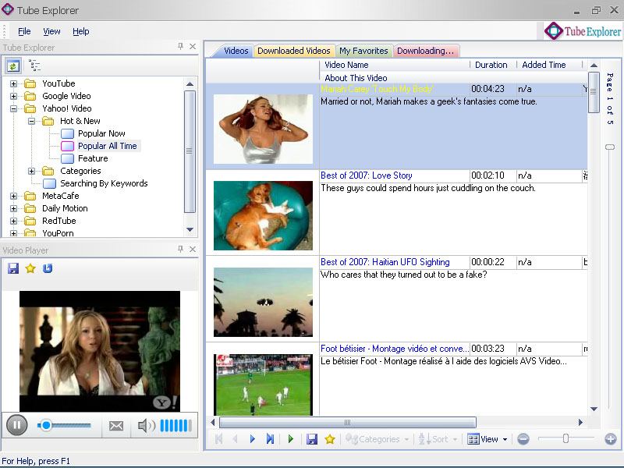Viewport: 624px width, 468px height.
Task: Close the Tube Explorer panel
Action: pos(193,47)
